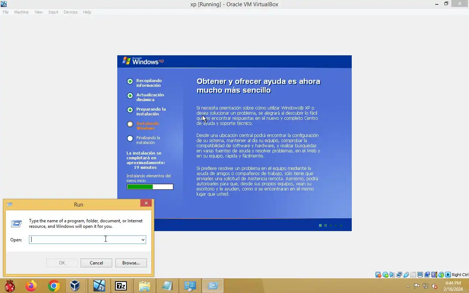The image size is (469, 293).
Task: Open Firefox from the taskbar
Action: tap(31, 286)
